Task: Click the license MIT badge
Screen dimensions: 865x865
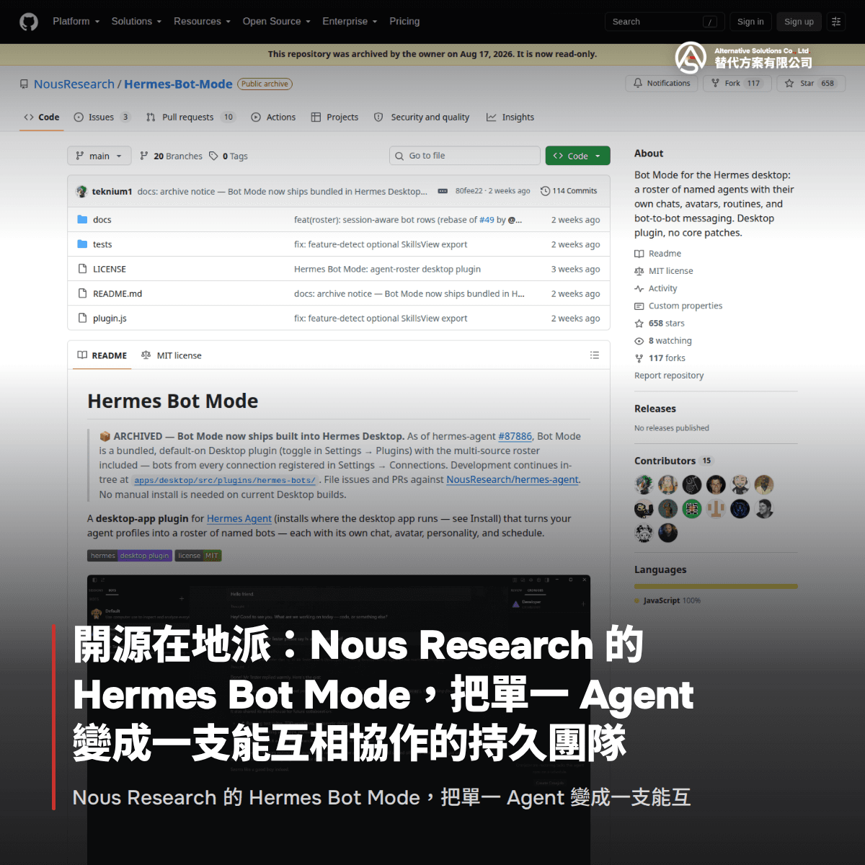Action: [x=198, y=555]
